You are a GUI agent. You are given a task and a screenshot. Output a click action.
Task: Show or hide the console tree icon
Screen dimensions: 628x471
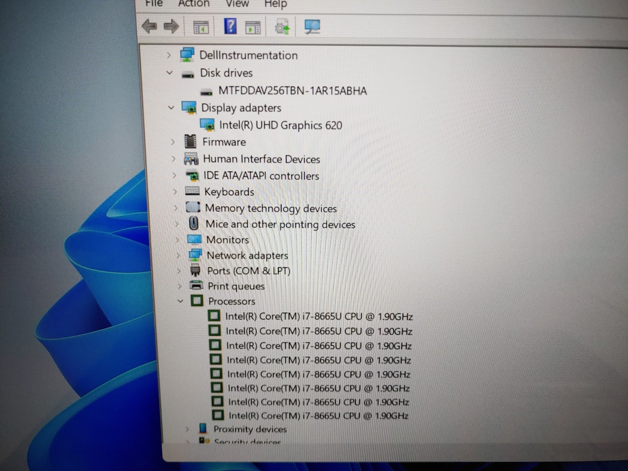click(201, 27)
